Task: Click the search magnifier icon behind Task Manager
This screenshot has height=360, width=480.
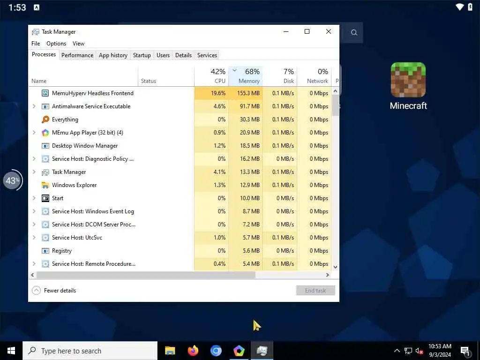Action: 354,32
